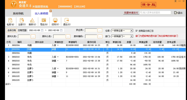Screen dimensions: 187x100
Task: Click the 打印(P) print icon
Action: click(55, 22)
